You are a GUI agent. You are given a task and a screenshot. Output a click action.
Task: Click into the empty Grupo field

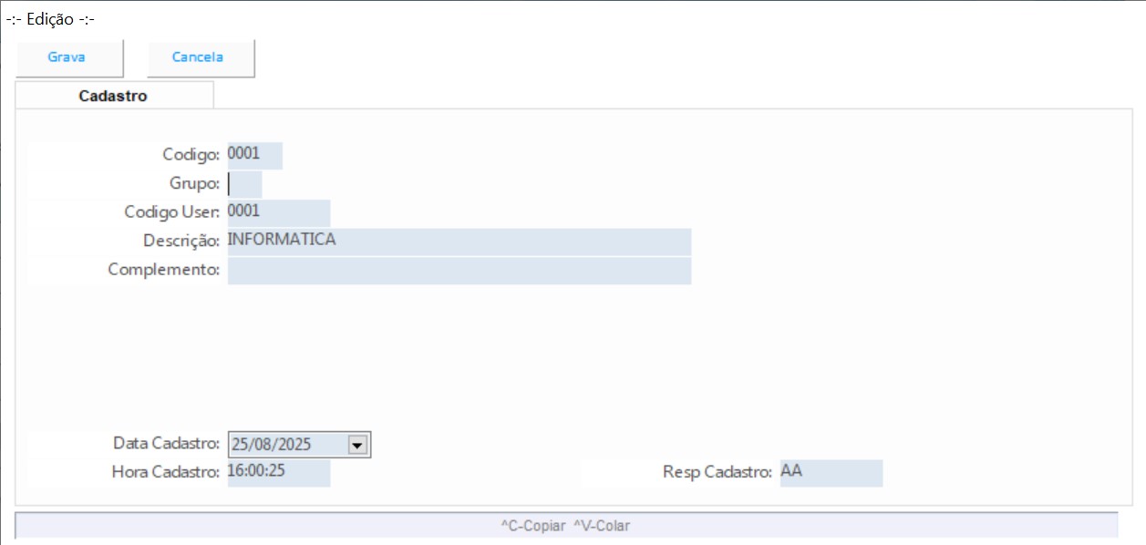244,184
